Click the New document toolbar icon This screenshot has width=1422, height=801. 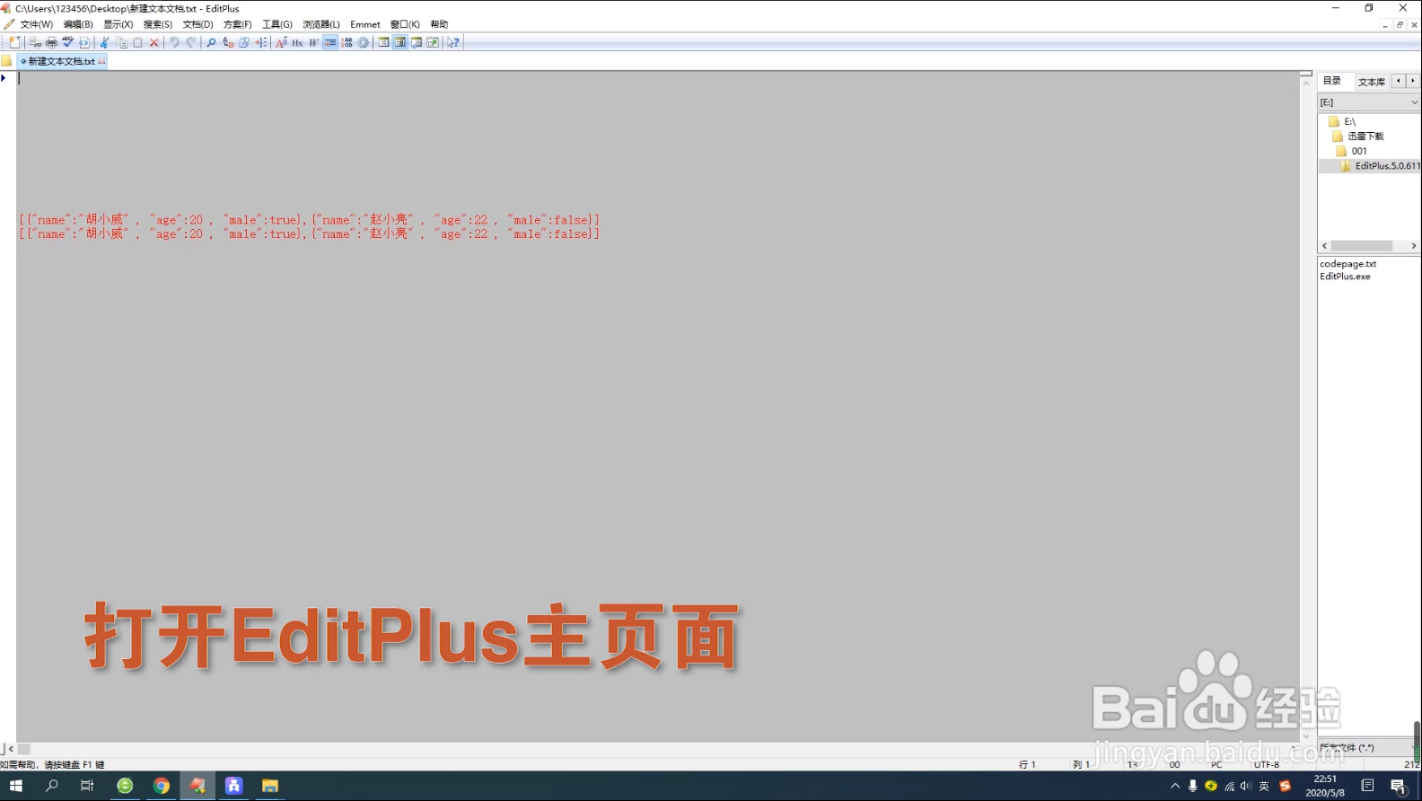[x=14, y=42]
